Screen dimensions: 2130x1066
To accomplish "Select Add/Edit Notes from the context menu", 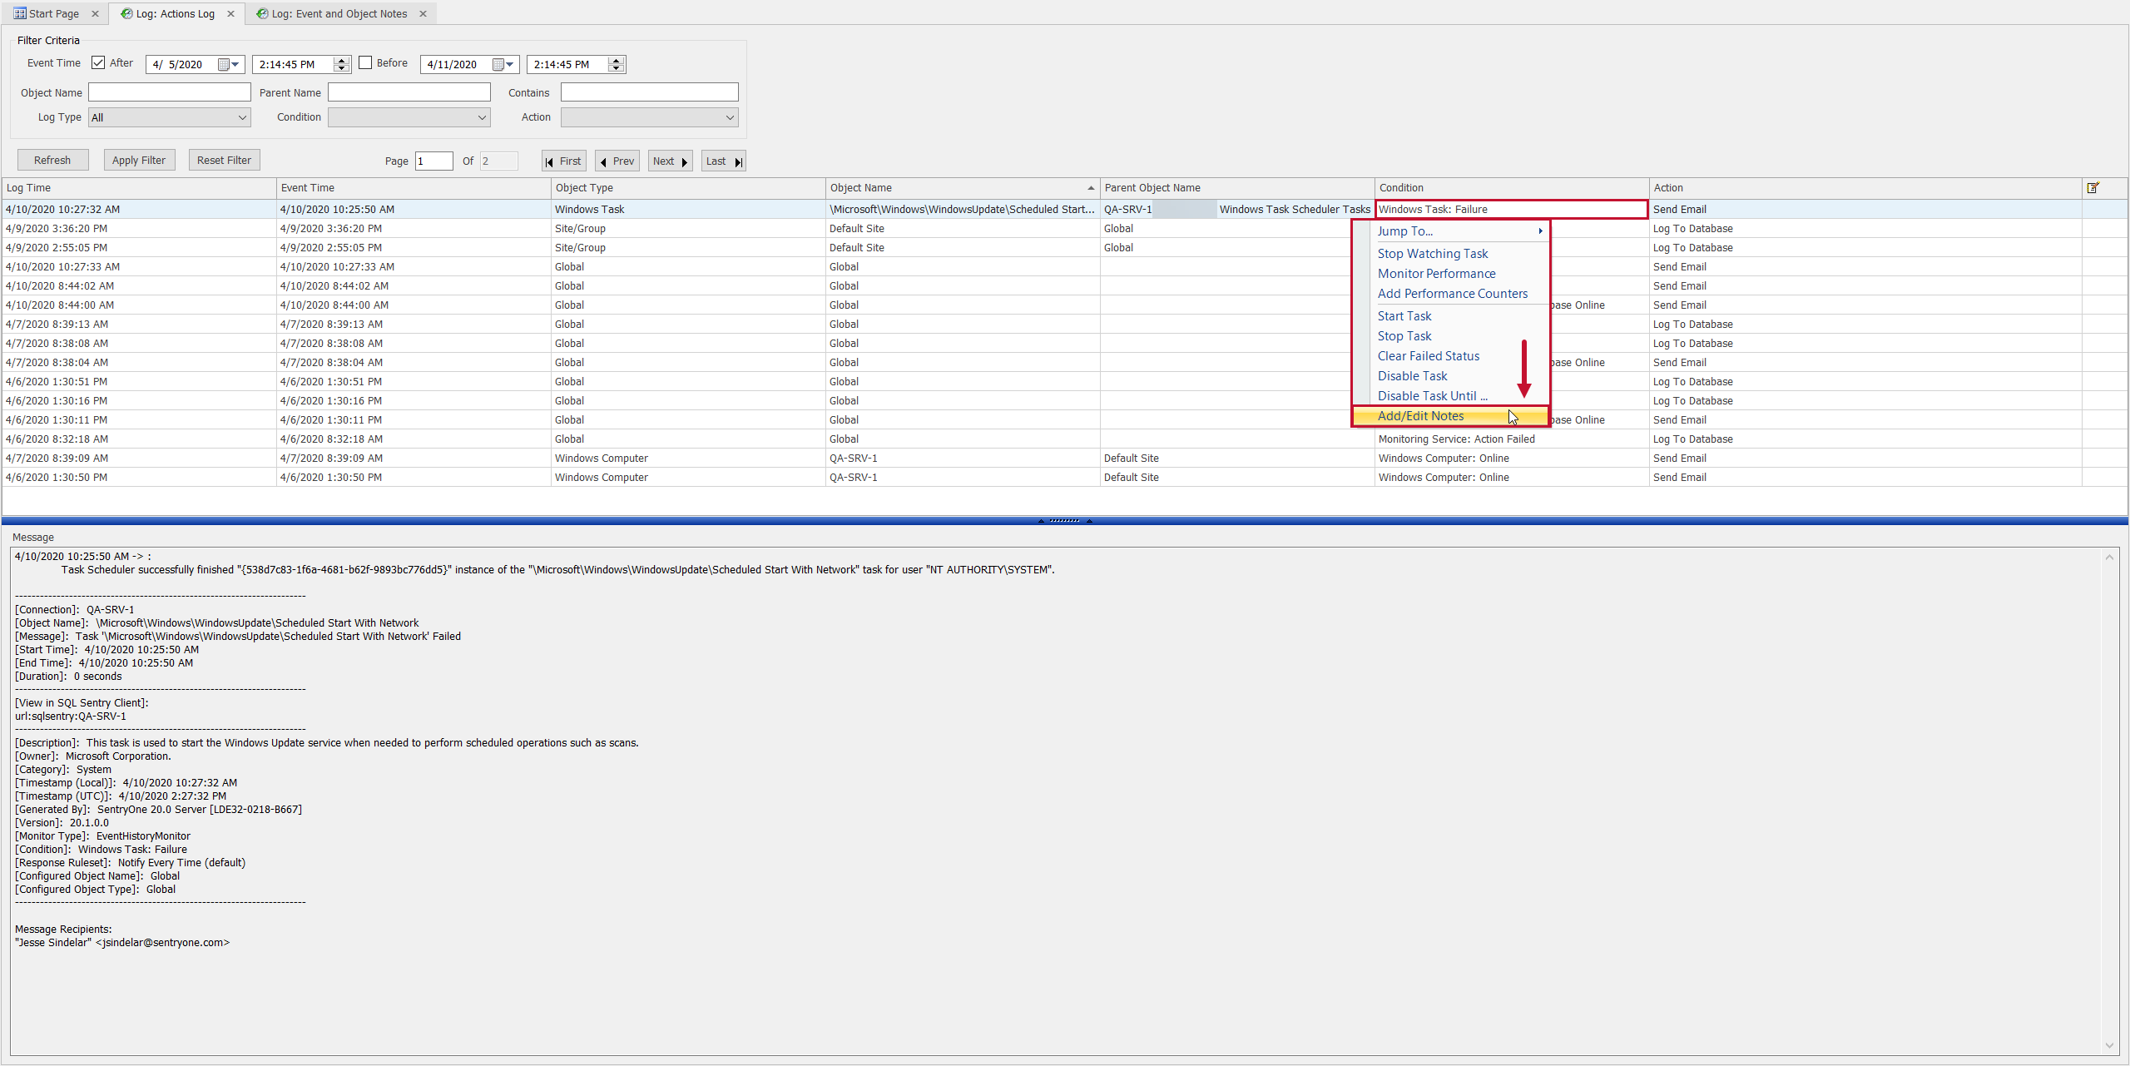I will click(x=1419, y=416).
